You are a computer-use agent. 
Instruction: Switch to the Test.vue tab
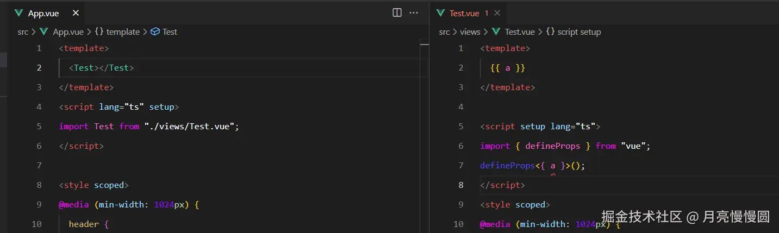tap(464, 13)
